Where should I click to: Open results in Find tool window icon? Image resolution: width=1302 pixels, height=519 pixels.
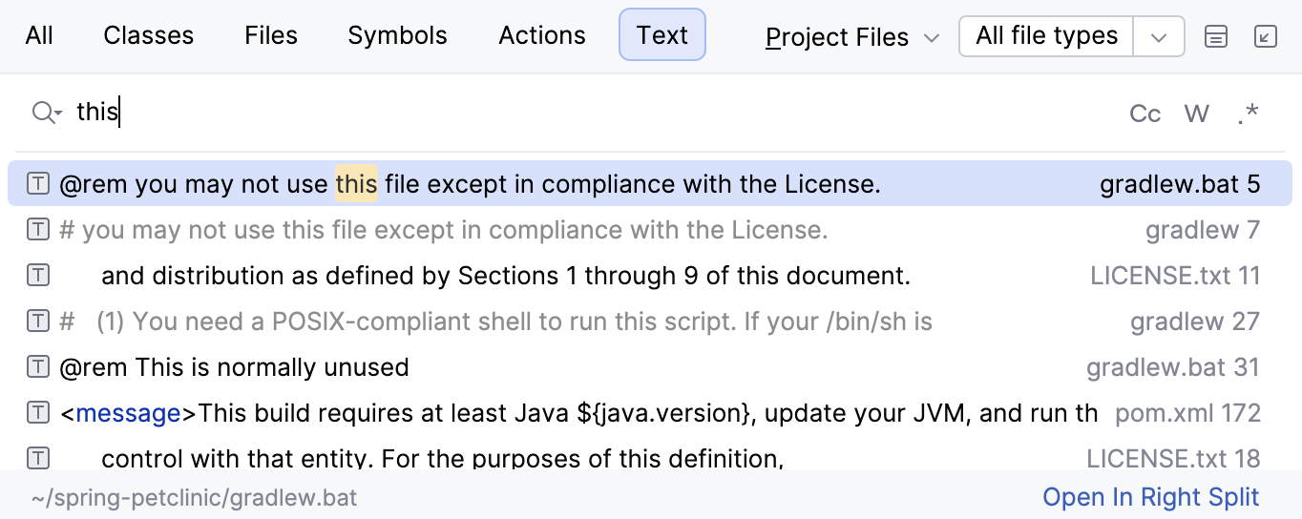click(1265, 37)
